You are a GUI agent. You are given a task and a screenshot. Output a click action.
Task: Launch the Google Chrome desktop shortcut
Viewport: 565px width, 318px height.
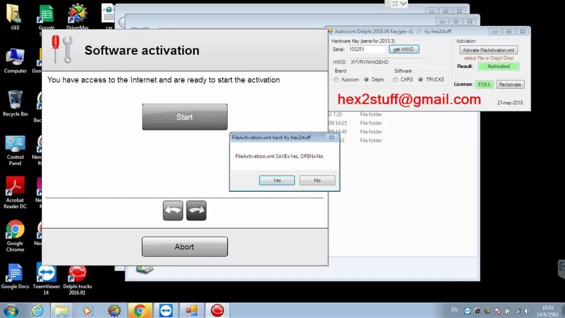(15, 236)
